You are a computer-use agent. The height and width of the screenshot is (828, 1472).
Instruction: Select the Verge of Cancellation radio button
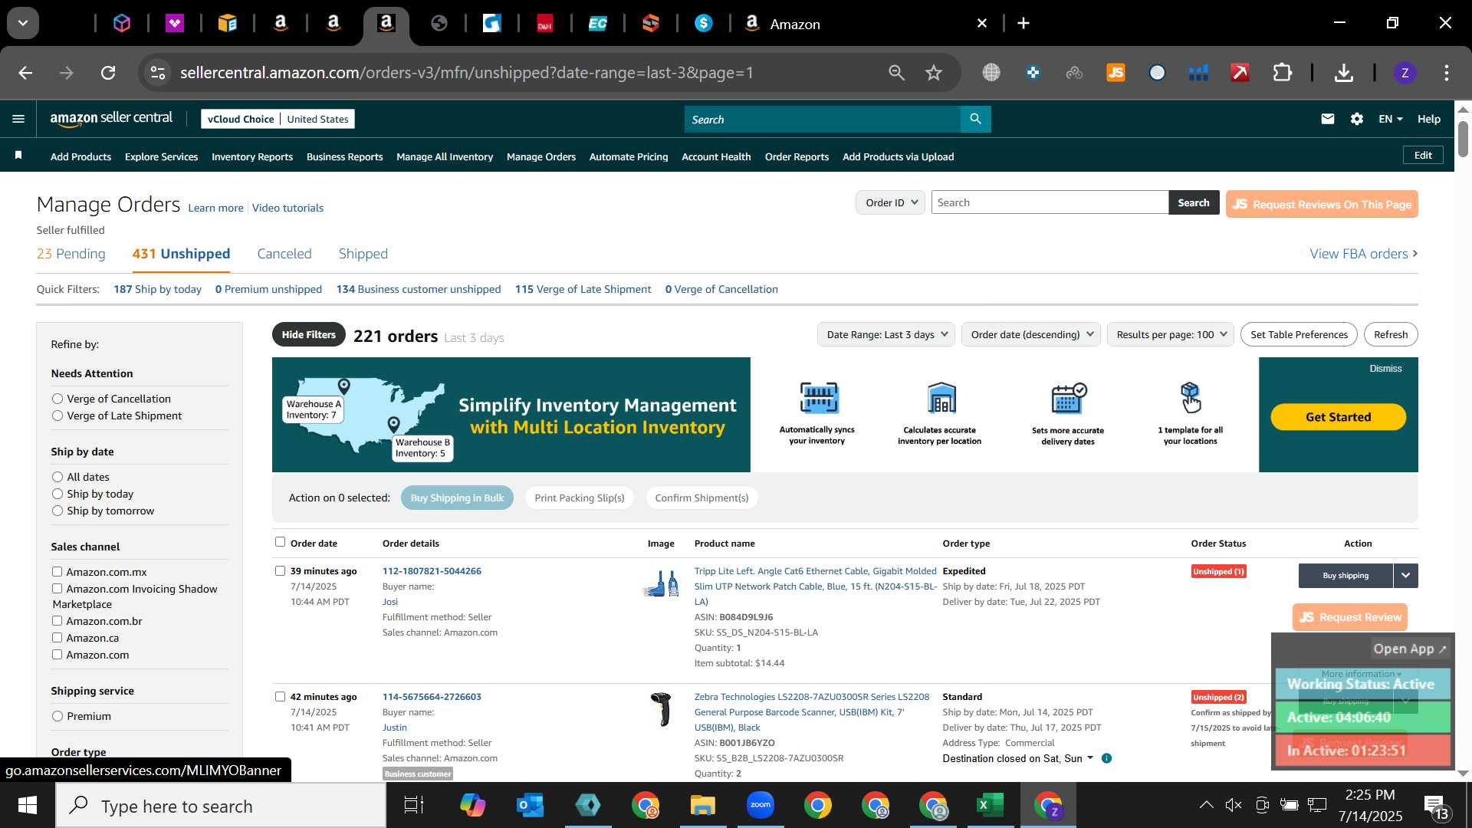click(58, 399)
